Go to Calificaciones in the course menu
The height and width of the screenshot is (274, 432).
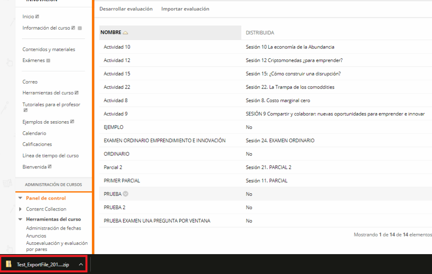pos(37,144)
